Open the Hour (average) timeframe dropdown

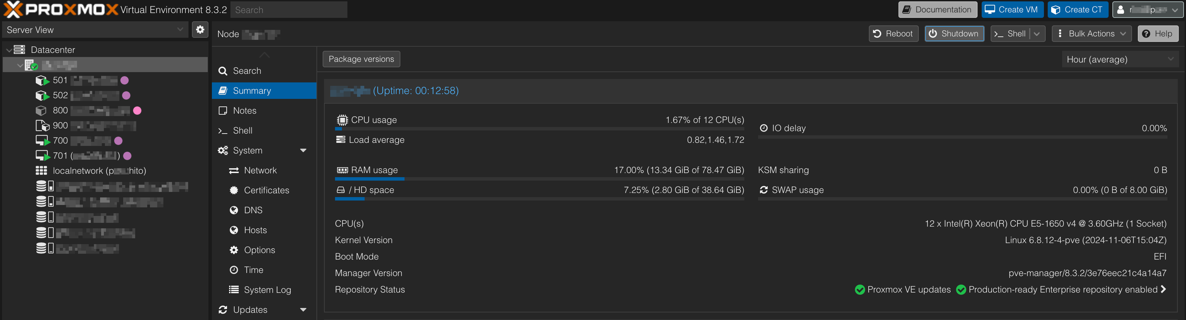pos(1120,59)
